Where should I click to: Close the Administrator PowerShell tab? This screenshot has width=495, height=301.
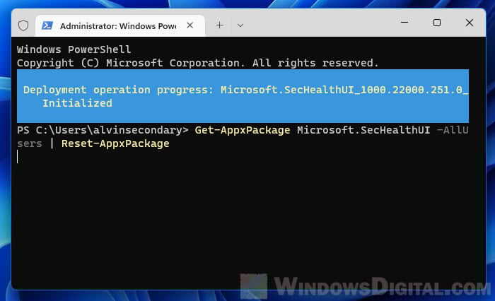[x=190, y=25]
